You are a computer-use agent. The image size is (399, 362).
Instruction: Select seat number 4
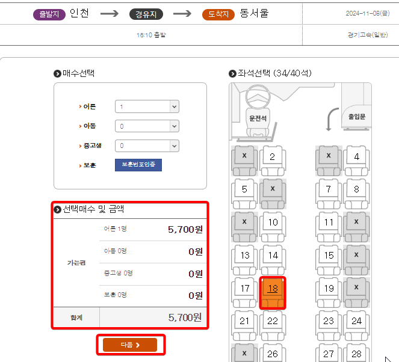tap(356, 161)
